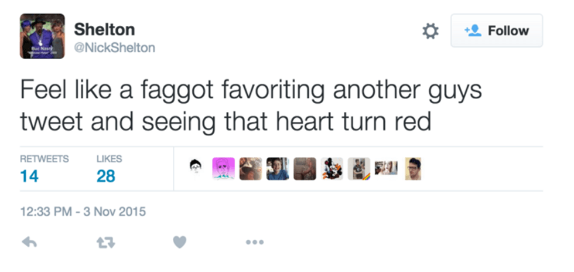574x272 pixels.
Task: View the 28 likes list
Action: coord(106,175)
